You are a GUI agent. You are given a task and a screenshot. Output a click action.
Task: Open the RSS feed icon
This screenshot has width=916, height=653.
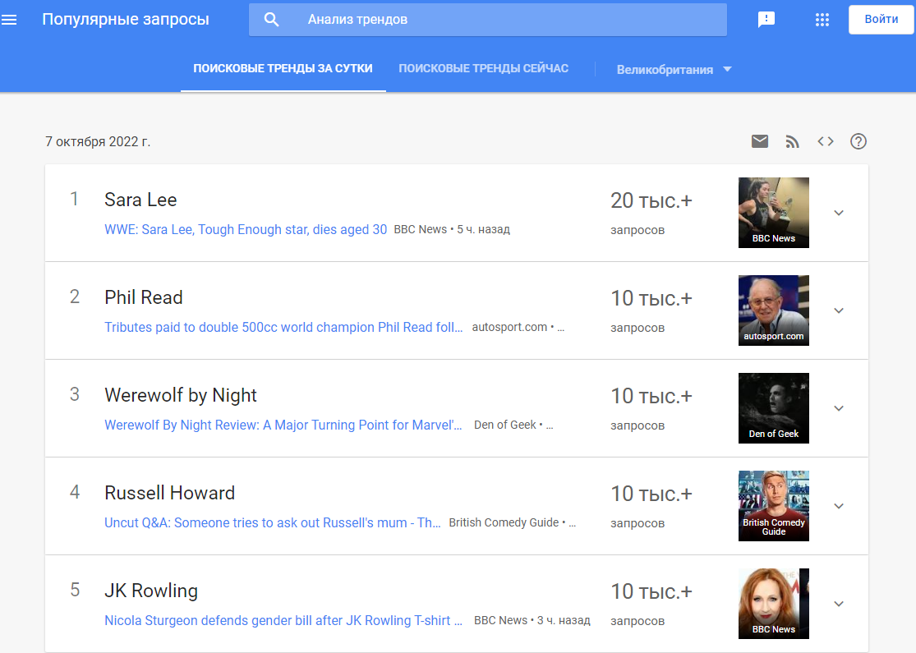792,141
